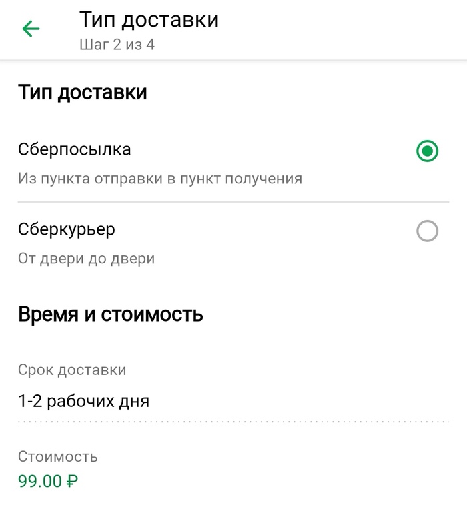The width and height of the screenshot is (467, 527).
Task: Tap the 'Тип доставки' title in header
Action: [149, 19]
